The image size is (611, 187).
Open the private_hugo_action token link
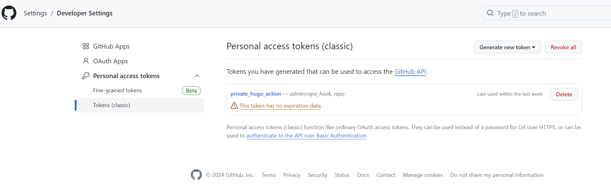(256, 94)
